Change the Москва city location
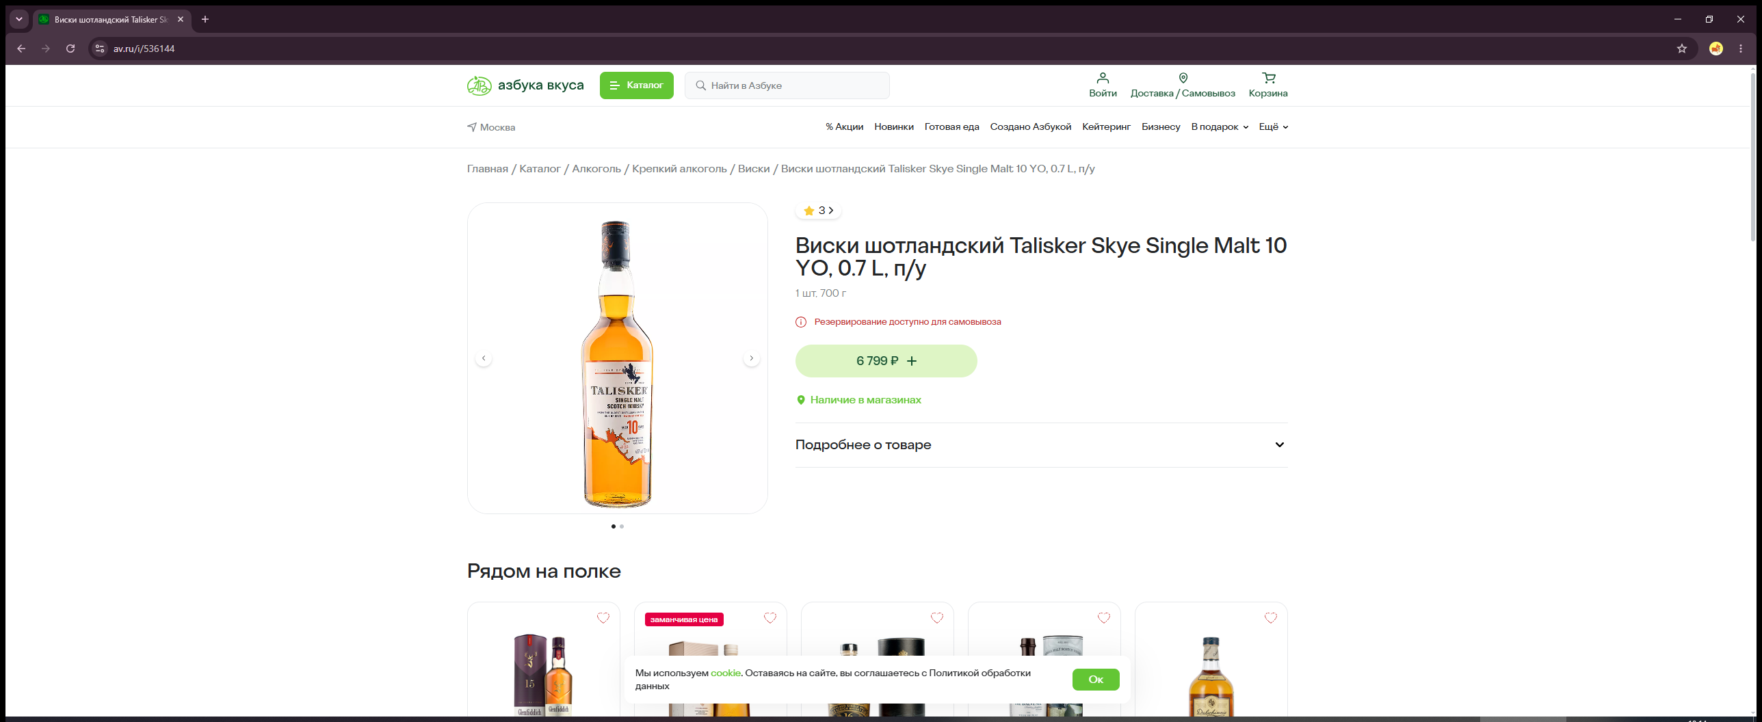The height and width of the screenshot is (722, 1762). 491,127
